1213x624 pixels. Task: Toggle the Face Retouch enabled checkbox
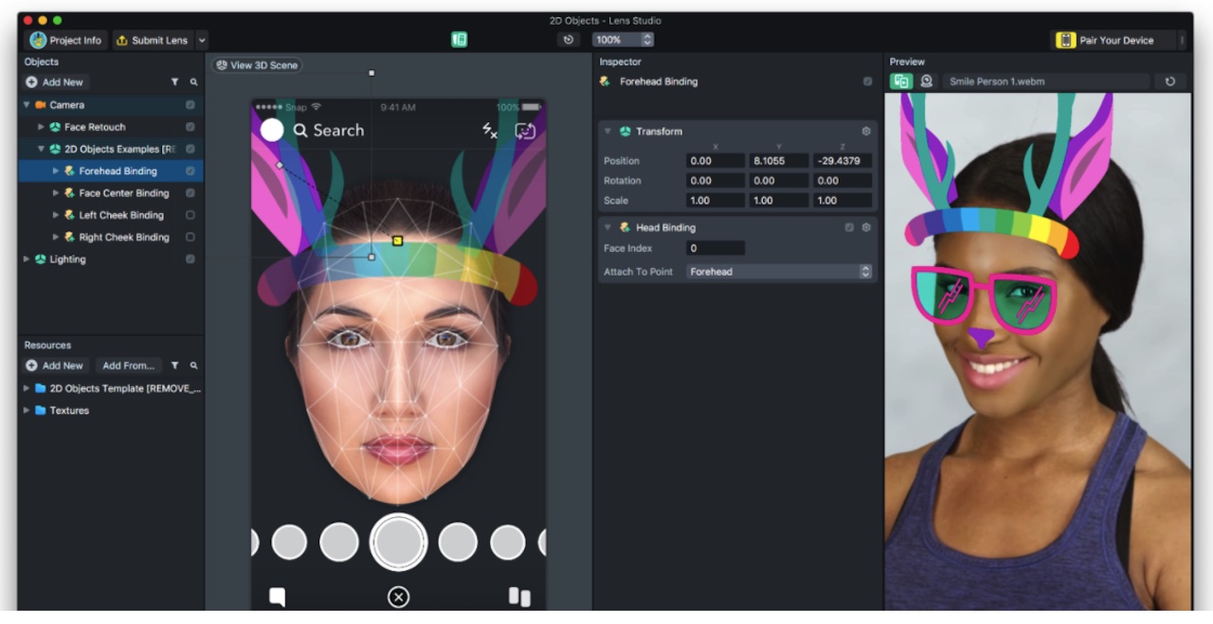click(x=190, y=127)
